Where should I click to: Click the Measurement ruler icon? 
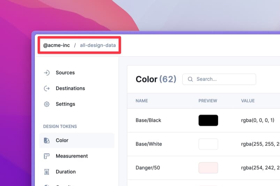(x=46, y=156)
